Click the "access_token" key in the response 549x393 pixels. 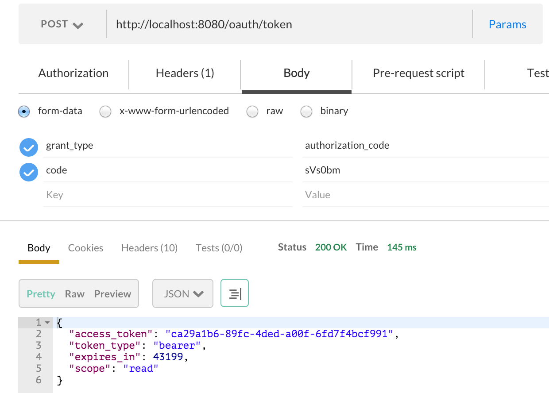pyautogui.click(x=111, y=334)
